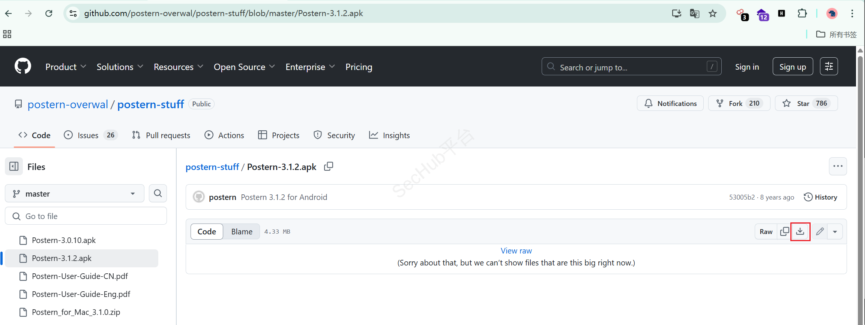
Task: Click the Sign up button
Action: 793,66
